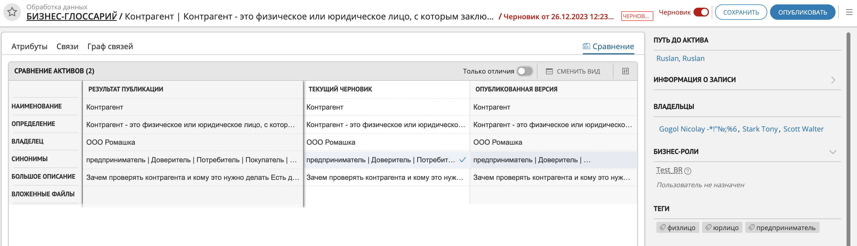Image resolution: width=857 pixels, height=246 pixels.
Task: Click the tag icon on юрлицо
Action: [x=708, y=227]
